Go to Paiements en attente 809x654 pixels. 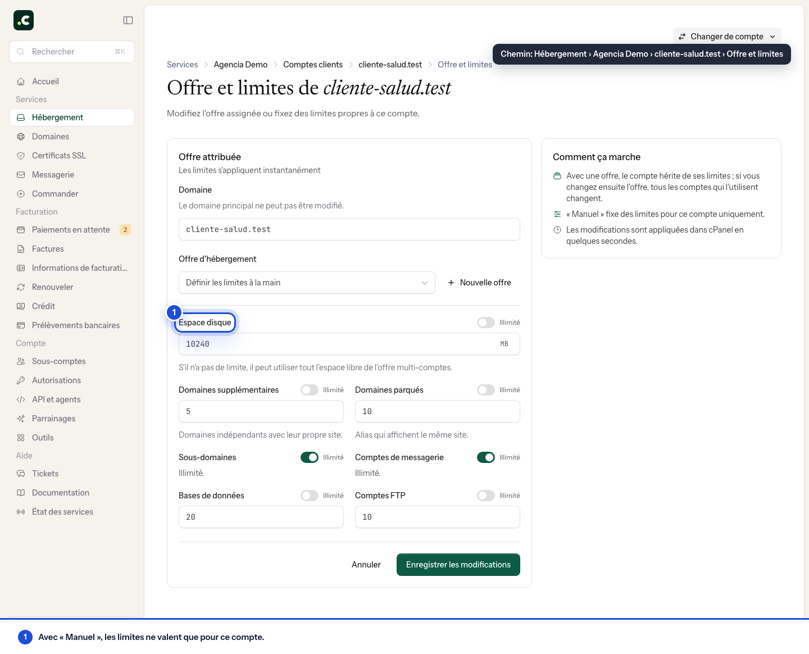click(72, 230)
